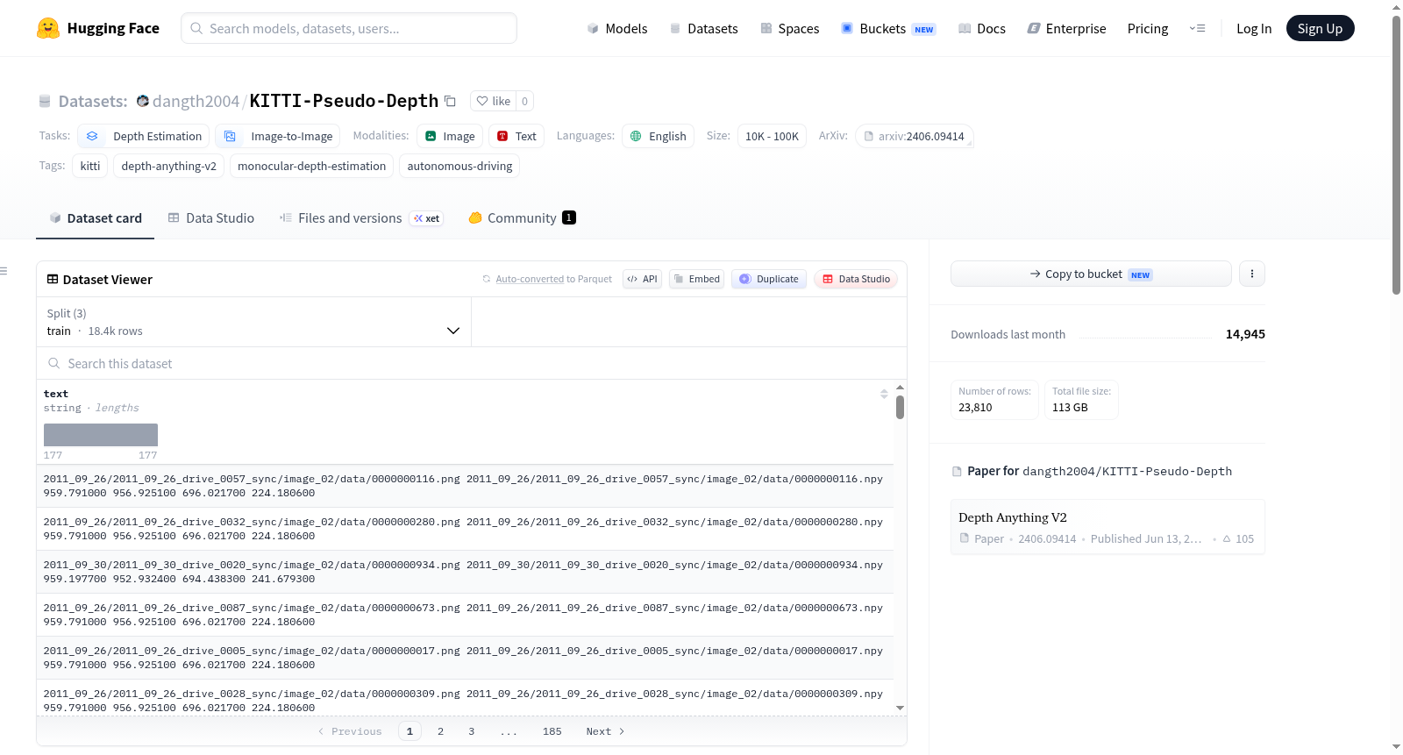
Task: Select the English language tag
Action: coord(659,136)
